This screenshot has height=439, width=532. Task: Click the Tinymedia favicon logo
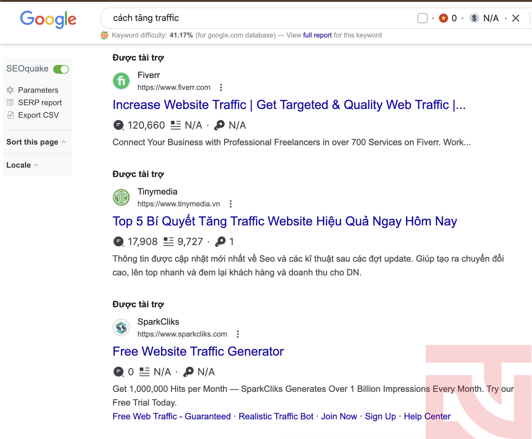click(x=121, y=197)
